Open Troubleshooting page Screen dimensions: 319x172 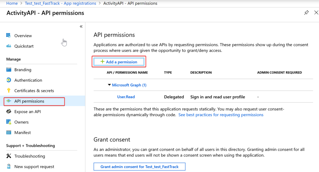point(30,156)
